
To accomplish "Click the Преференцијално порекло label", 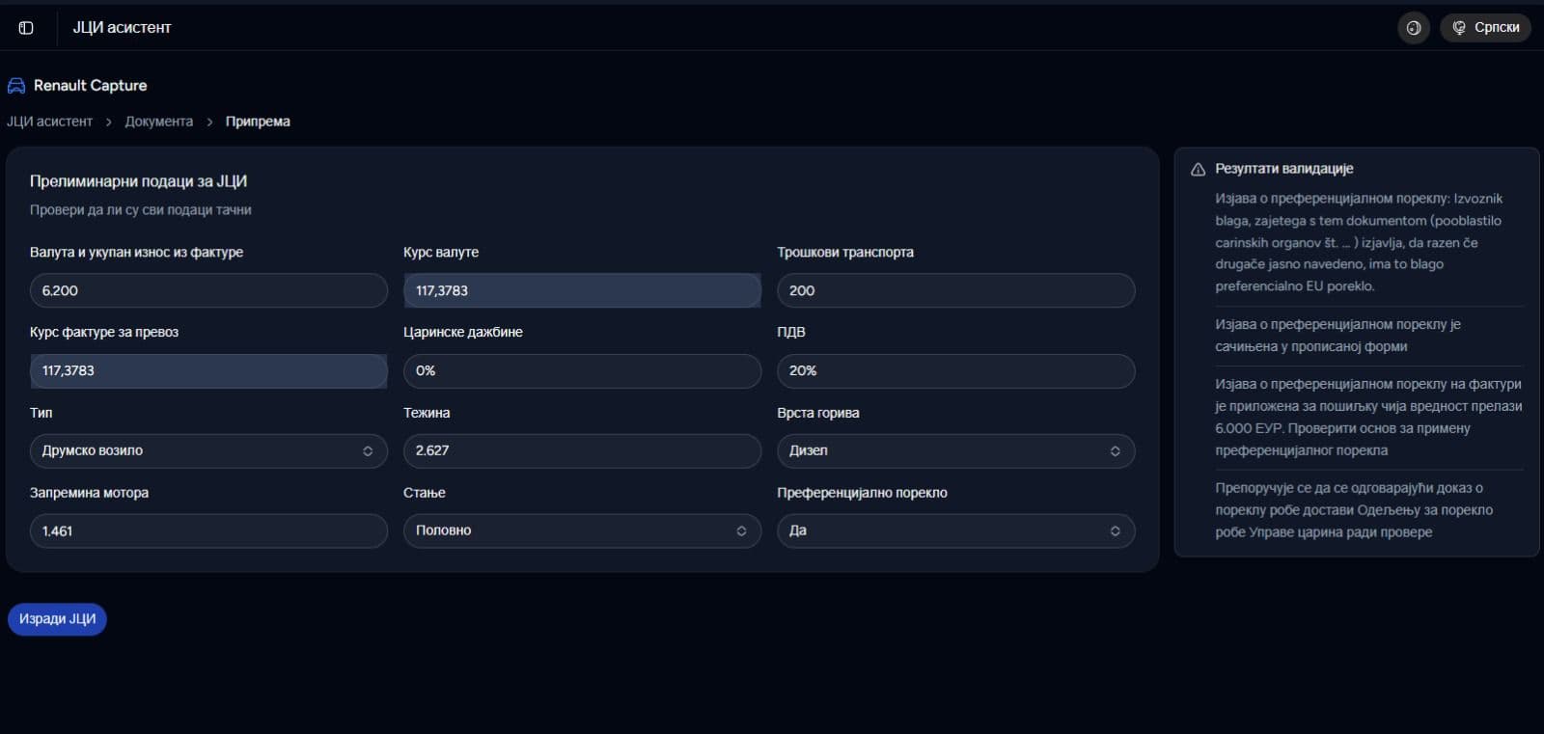I will (x=862, y=493).
